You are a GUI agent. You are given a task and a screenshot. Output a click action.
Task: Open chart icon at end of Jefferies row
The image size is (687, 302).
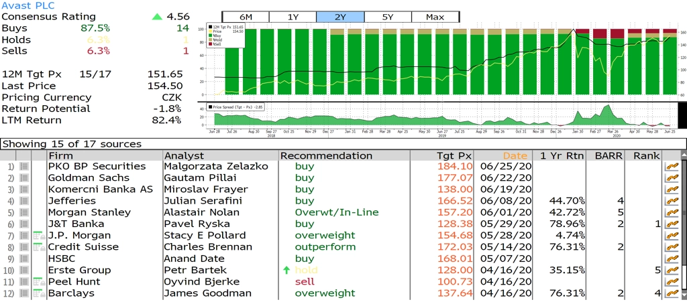click(670, 201)
